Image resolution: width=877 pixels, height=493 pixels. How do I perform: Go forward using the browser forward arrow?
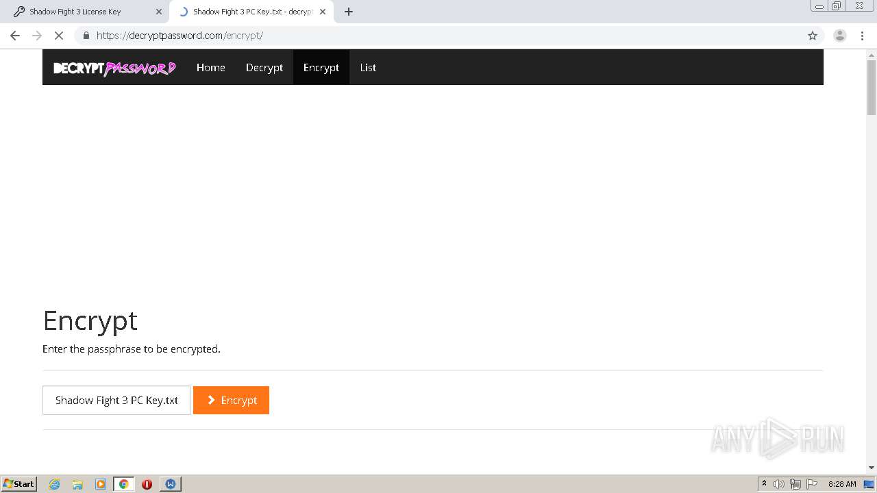point(37,36)
